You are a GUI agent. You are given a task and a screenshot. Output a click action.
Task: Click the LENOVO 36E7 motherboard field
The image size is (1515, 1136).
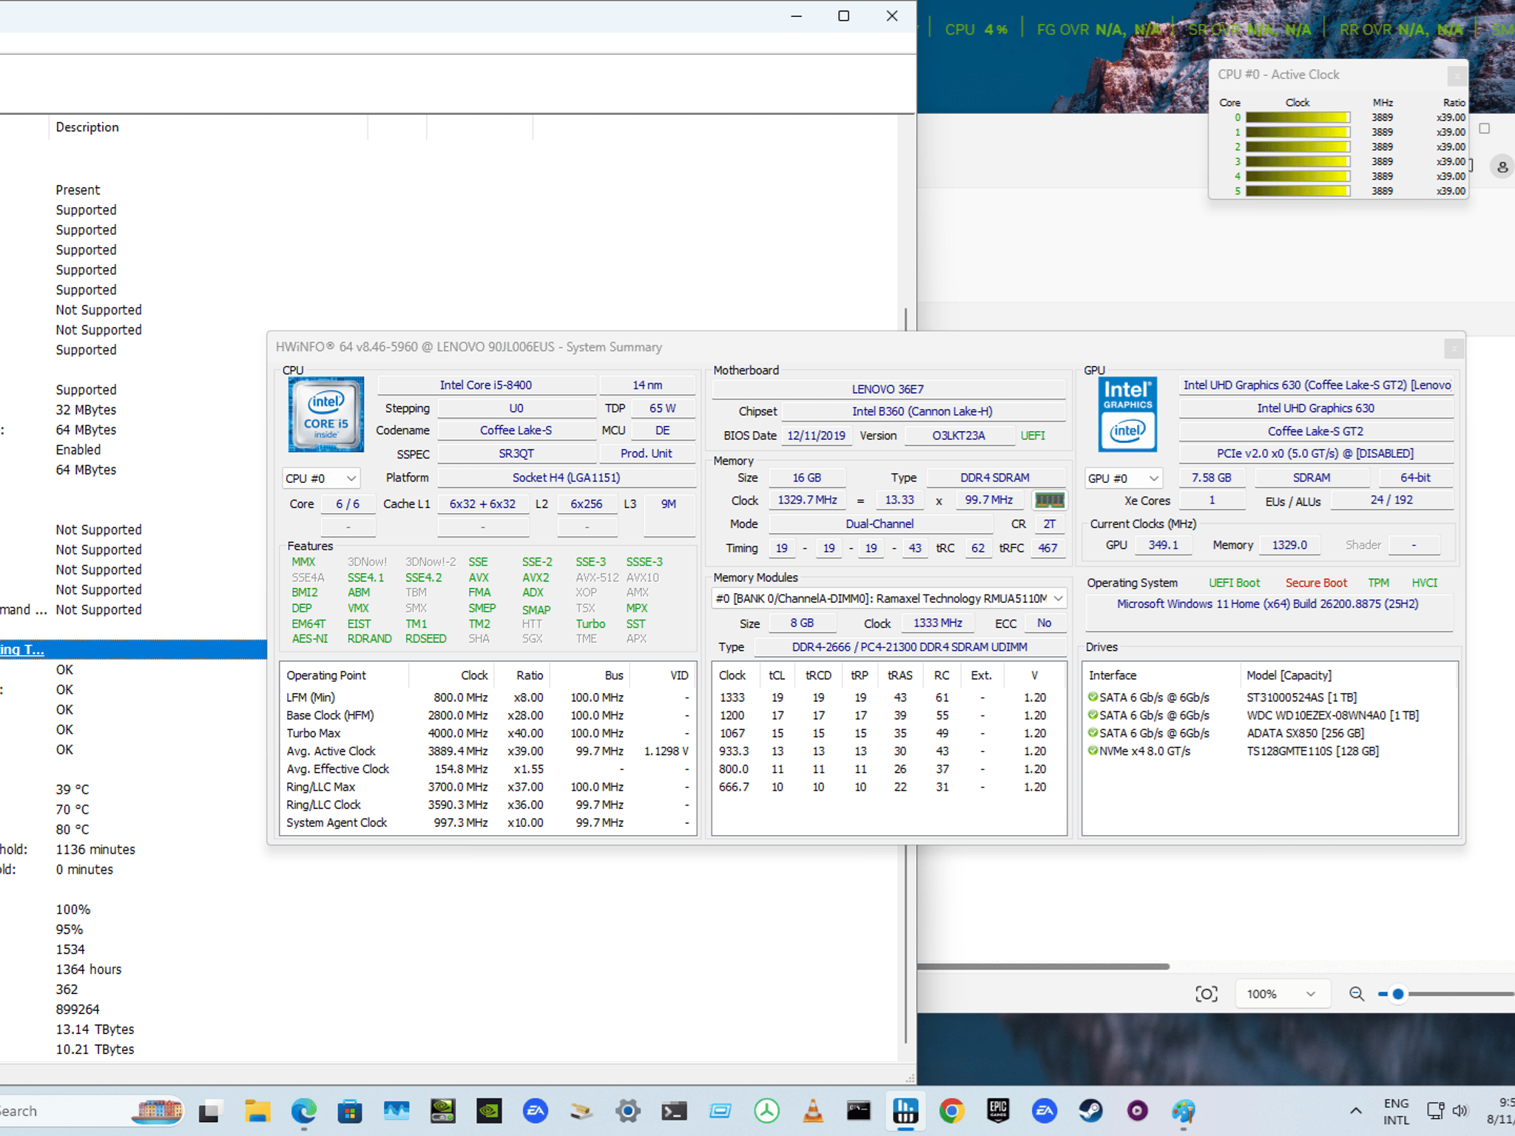[888, 389]
